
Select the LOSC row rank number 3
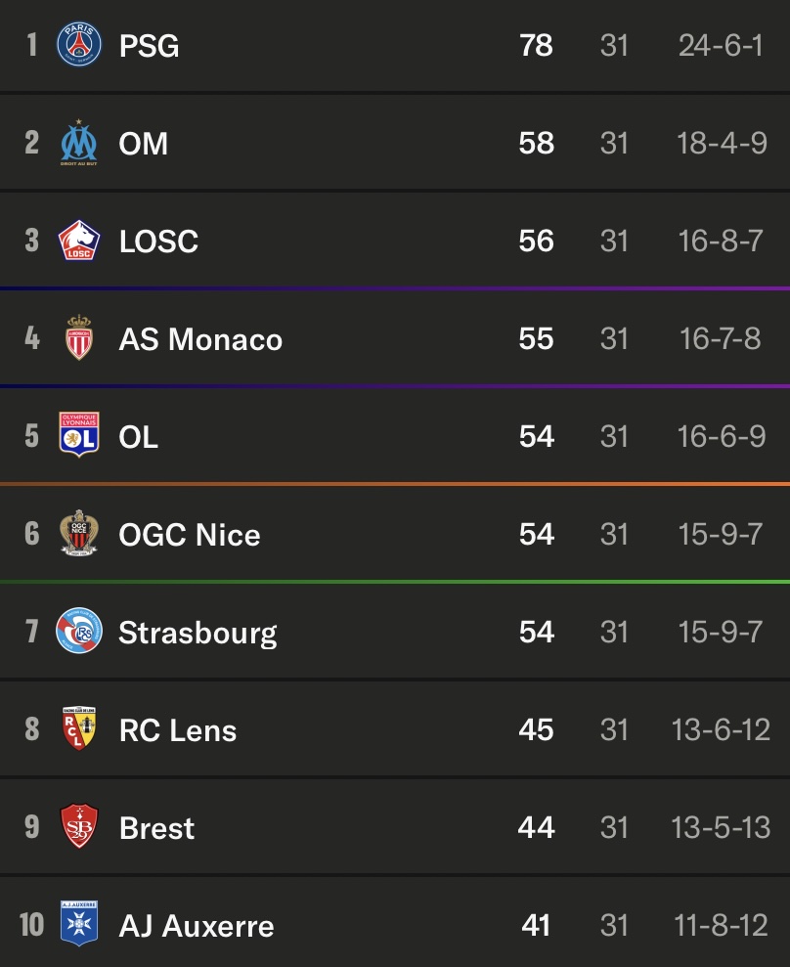tap(32, 241)
